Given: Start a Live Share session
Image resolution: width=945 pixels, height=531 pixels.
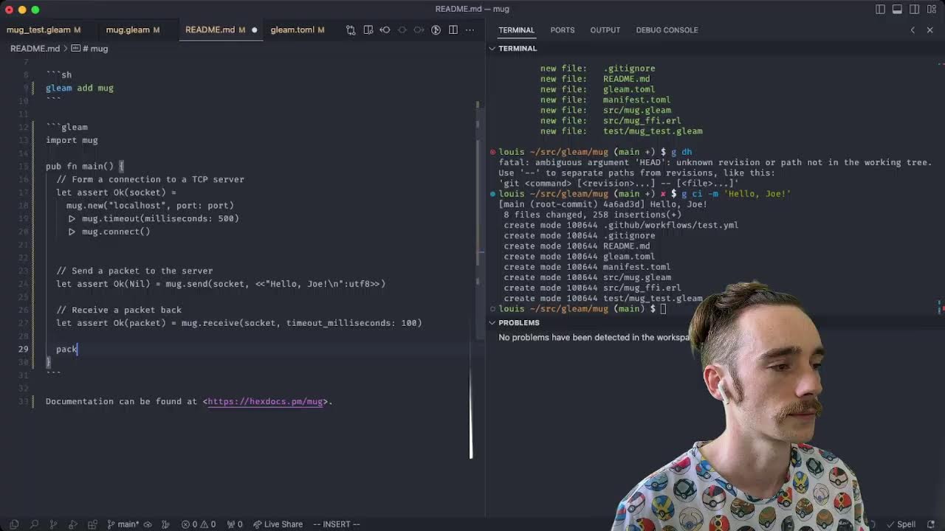Looking at the screenshot, I should 278,524.
